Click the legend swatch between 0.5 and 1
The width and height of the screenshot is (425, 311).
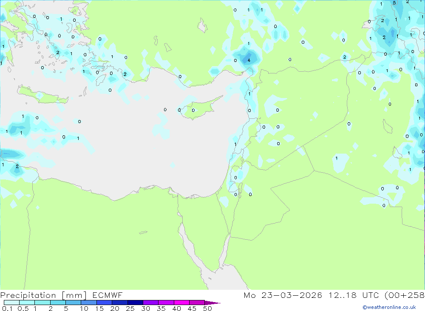27,303
